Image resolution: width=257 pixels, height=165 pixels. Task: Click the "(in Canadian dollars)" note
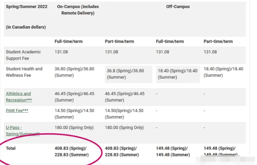click(26, 27)
